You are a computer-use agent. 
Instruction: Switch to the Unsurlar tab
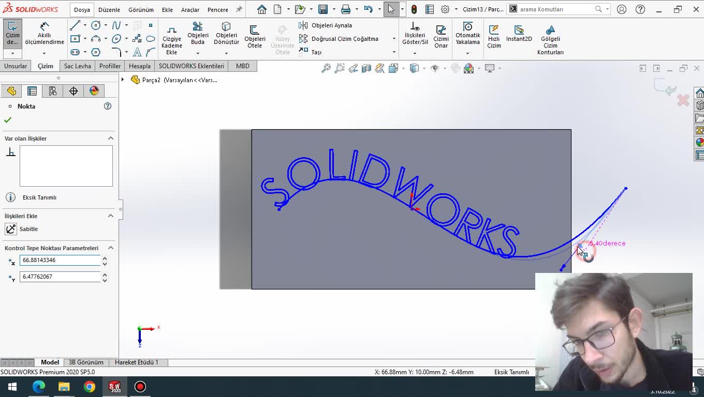[x=16, y=66]
